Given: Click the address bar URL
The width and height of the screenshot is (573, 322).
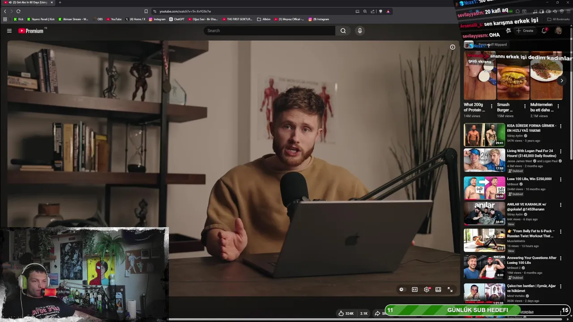Looking at the screenshot, I should point(185,11).
